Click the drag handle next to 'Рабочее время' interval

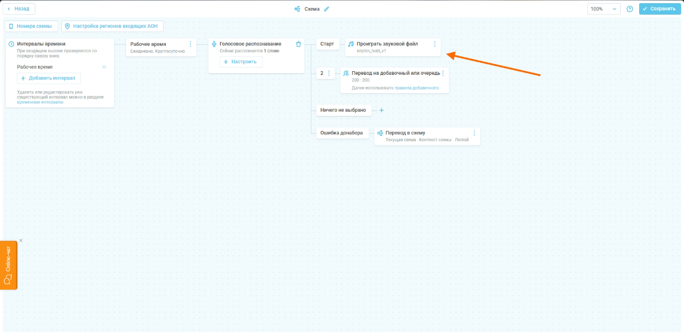coord(104,67)
